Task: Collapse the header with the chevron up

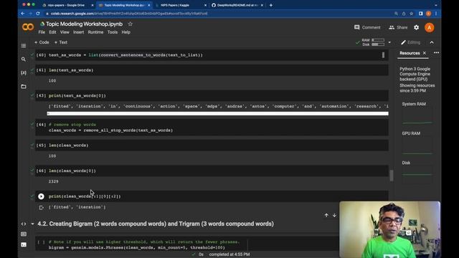Action: [432, 42]
